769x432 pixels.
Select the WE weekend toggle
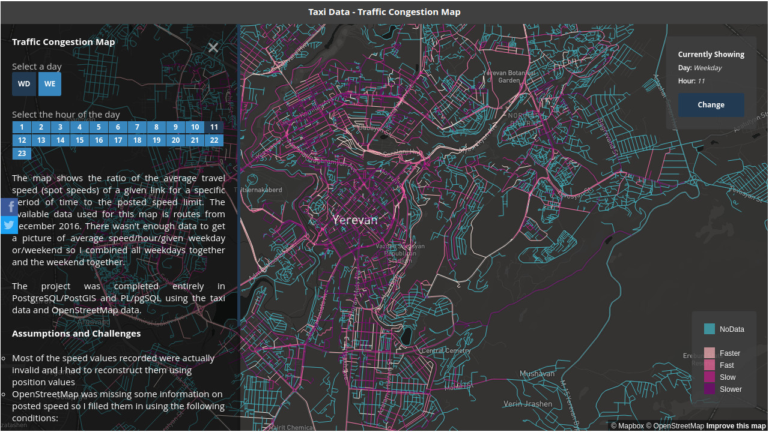click(50, 84)
